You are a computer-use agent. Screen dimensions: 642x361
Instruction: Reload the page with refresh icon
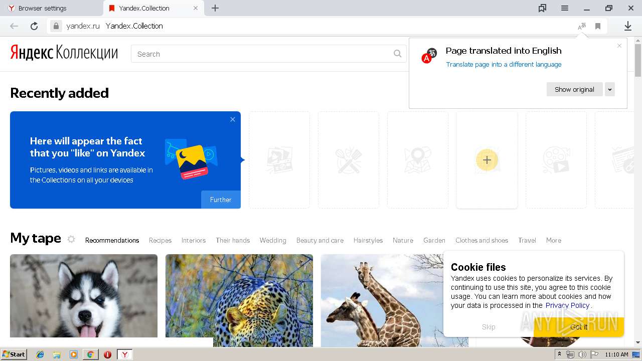(34, 26)
